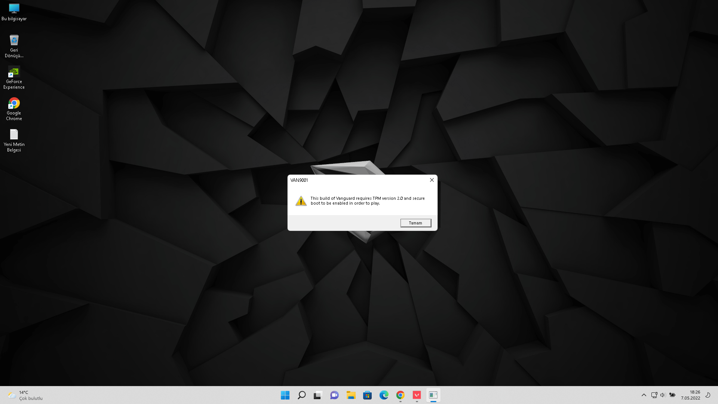718x404 pixels.
Task: Open Google Chrome from the taskbar
Action: (x=400, y=395)
